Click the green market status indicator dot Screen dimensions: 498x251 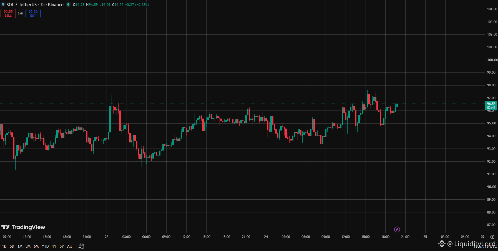click(x=68, y=4)
